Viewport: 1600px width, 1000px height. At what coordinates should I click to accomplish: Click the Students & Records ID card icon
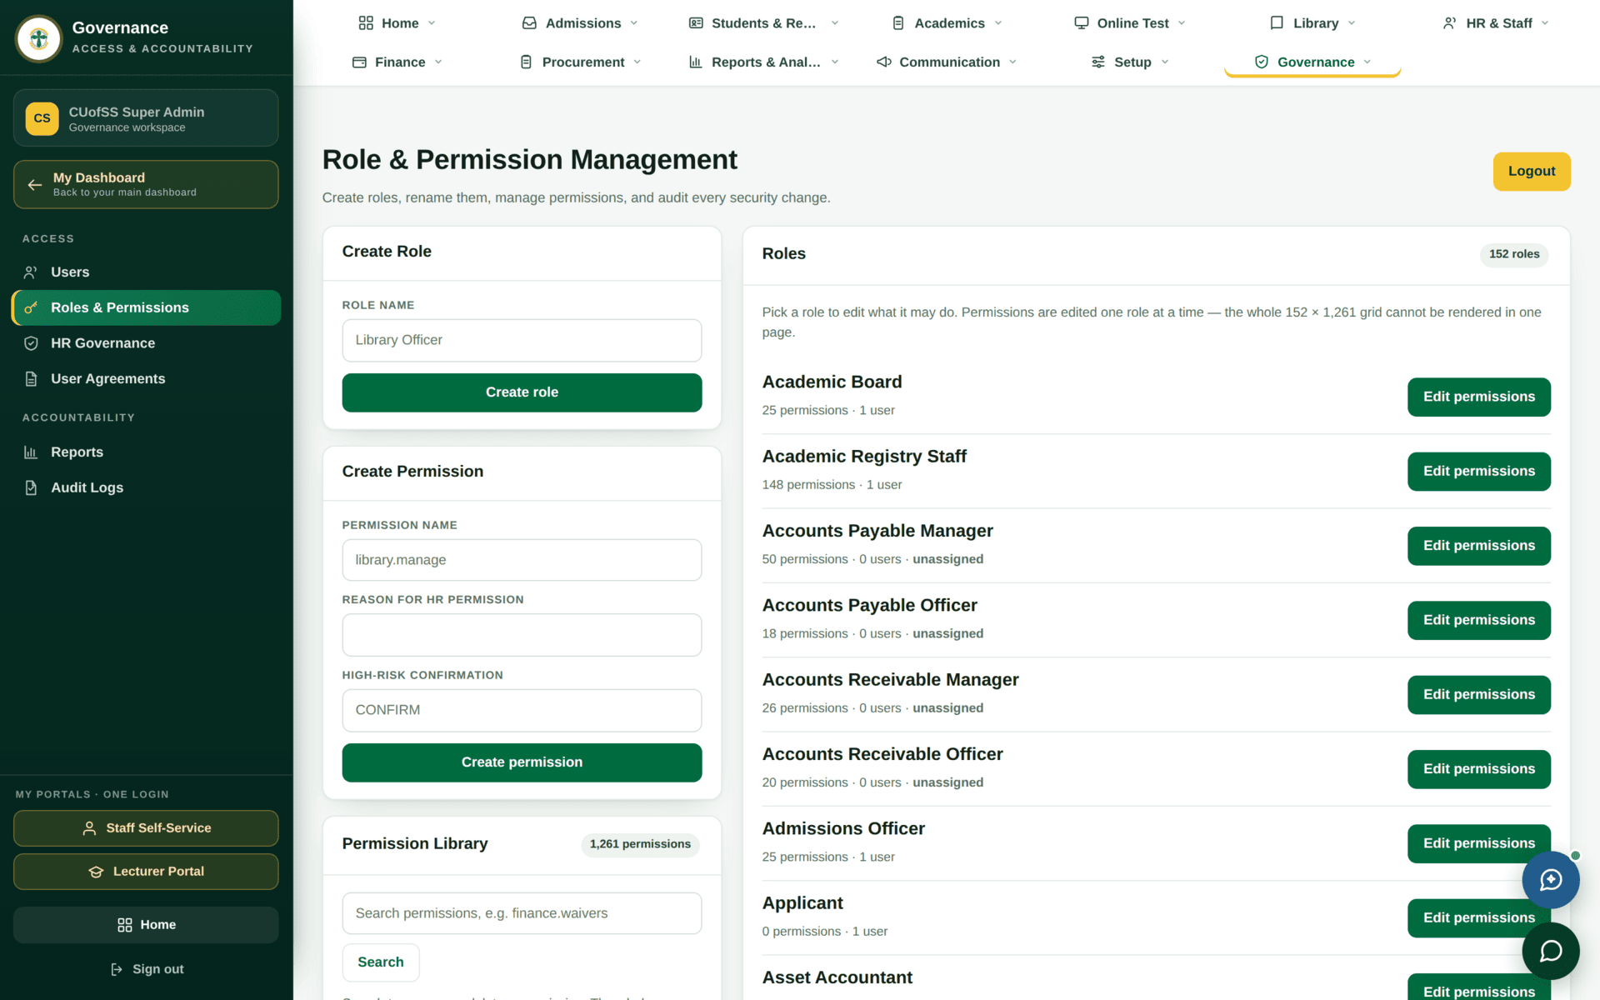click(696, 23)
